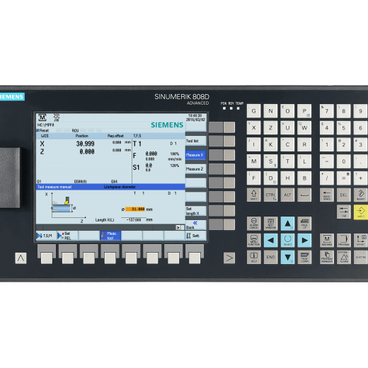Hit the SHIFT key
Viewport: 368px width, 368px height.
point(254,195)
